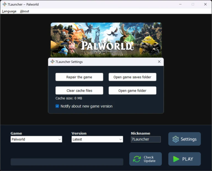Image resolution: width=212 pixels, height=171 pixels.
Task: Click the green Check Update refresh arrows
Action: (137, 159)
